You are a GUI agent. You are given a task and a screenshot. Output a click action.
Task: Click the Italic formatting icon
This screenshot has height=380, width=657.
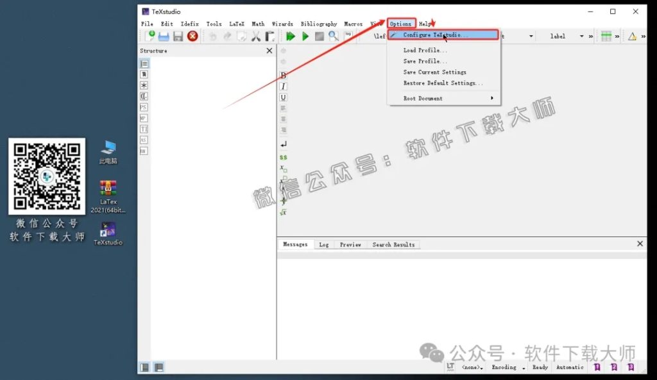(284, 87)
